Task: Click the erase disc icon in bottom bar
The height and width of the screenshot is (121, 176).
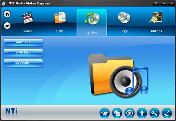Action: coord(104,113)
